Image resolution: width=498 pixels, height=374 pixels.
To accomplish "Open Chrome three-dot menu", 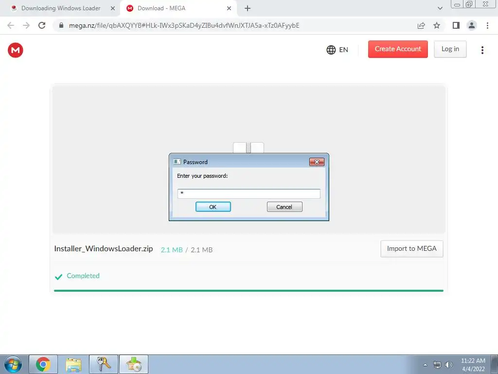I will (487, 25).
